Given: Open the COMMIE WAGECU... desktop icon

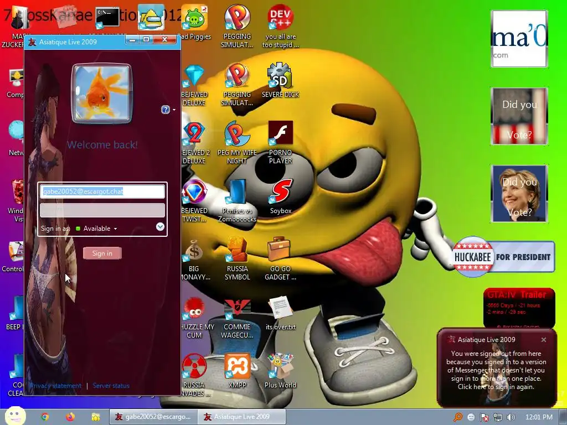Looking at the screenshot, I should pyautogui.click(x=237, y=317).
